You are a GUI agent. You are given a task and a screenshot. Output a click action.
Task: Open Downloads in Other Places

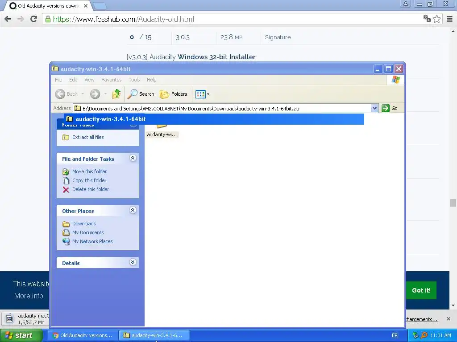[x=84, y=224]
